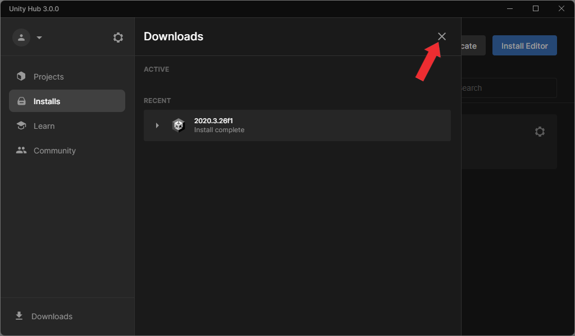This screenshot has width=575, height=336.
Task: Click the Install Editor button
Action: click(x=524, y=45)
